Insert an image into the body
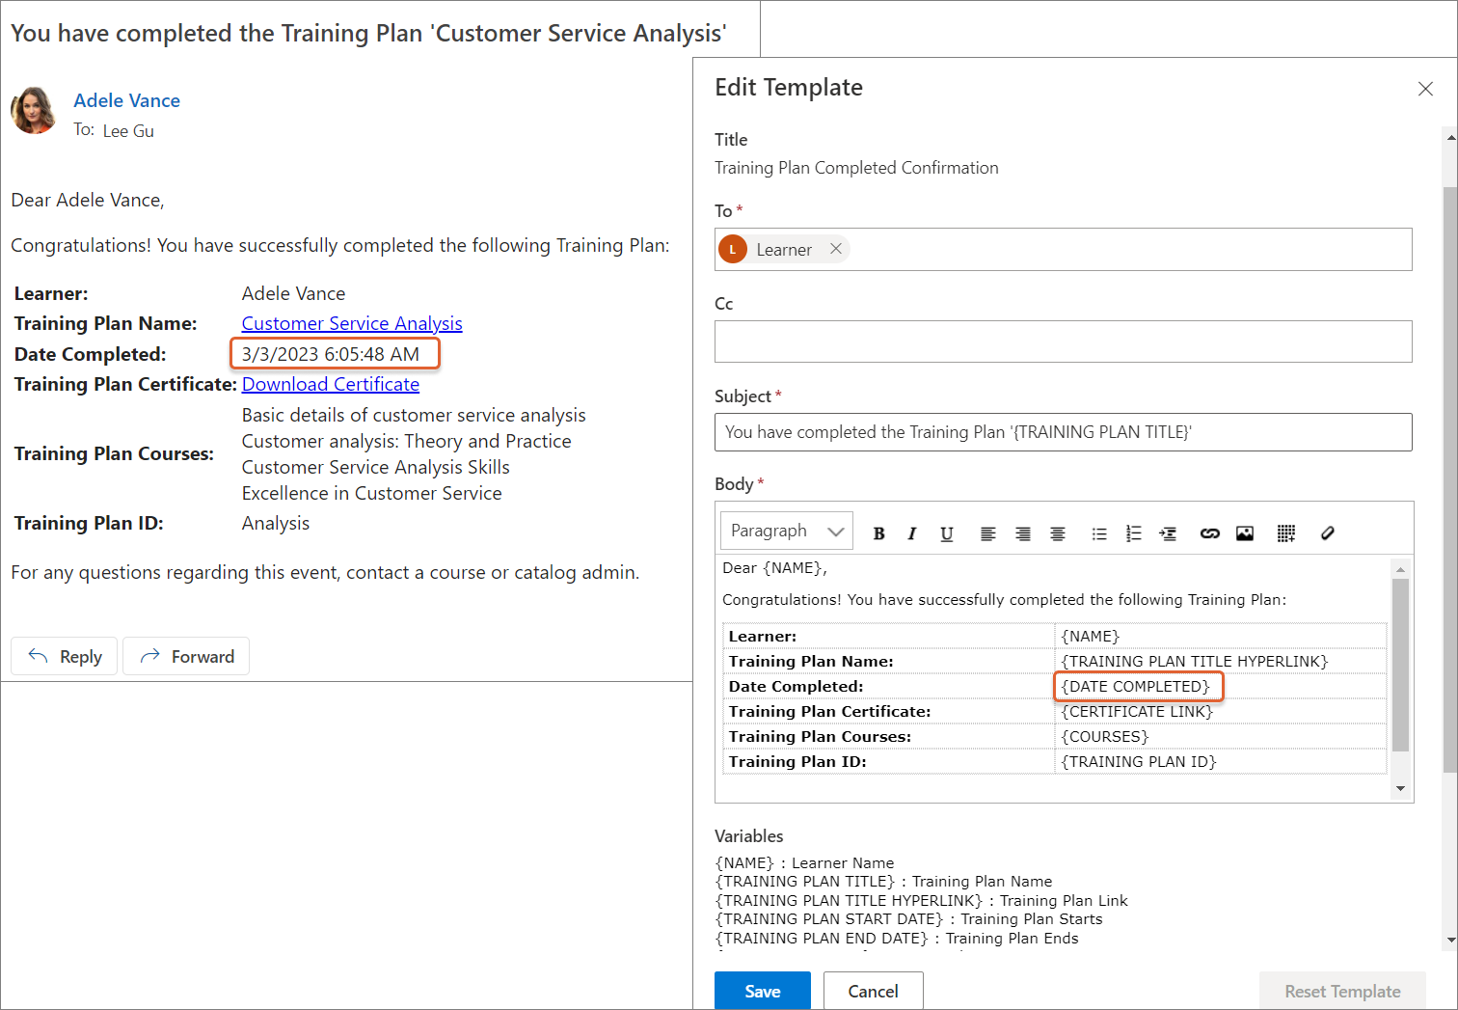This screenshot has width=1458, height=1010. pos(1245,533)
